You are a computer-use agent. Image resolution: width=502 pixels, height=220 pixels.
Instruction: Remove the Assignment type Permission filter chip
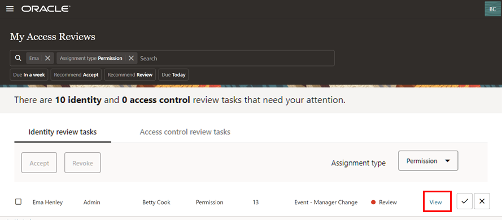tap(131, 58)
